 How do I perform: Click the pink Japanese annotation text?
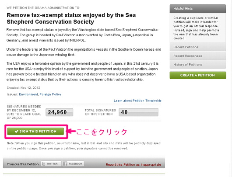(102, 132)
